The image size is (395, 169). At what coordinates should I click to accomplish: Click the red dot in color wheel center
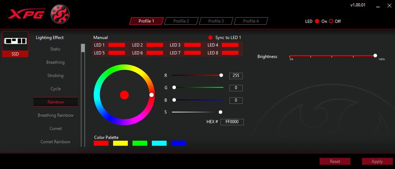[124, 95]
